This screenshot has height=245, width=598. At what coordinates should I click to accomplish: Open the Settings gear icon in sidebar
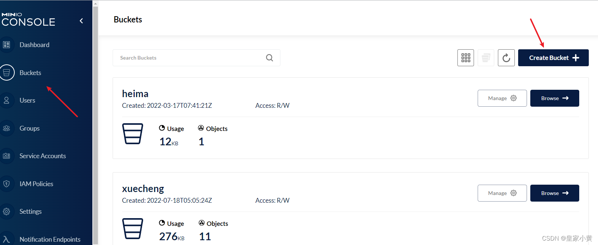[7, 212]
